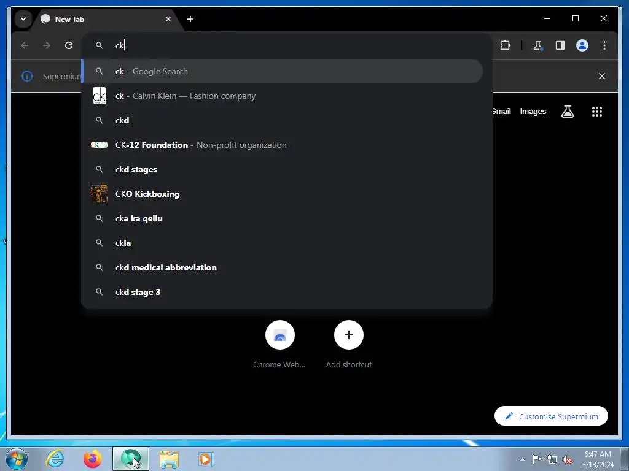Open the Chrome Labs flask in toolbar
The width and height of the screenshot is (629, 471).
(538, 45)
